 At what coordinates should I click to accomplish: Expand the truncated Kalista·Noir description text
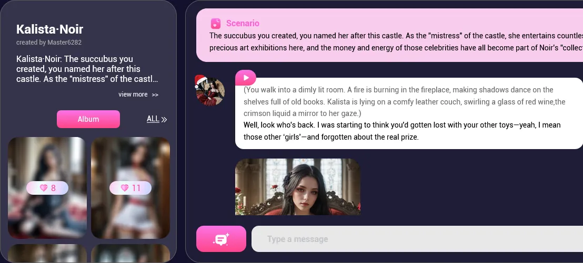(x=87, y=69)
